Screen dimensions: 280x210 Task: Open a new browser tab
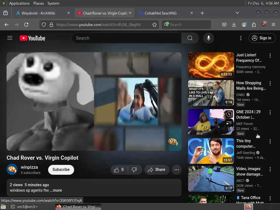[202, 13]
